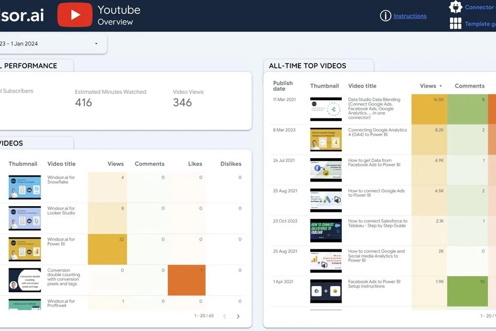Click the Video Views 346 scorecard
This screenshot has width=496, height=331.
[x=188, y=98]
